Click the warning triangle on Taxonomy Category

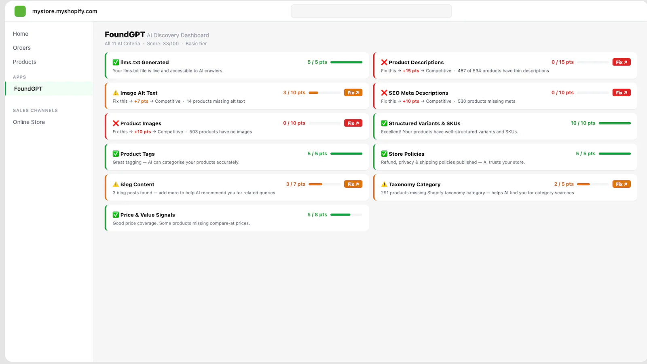tap(384, 184)
